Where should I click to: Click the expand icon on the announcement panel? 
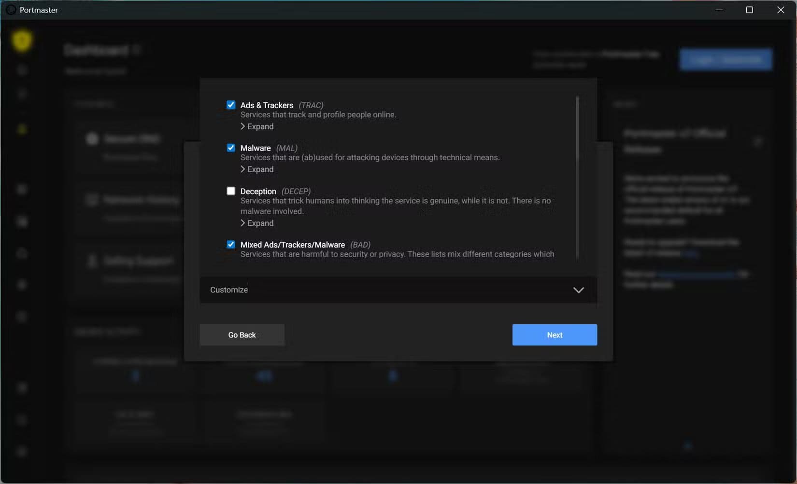(758, 141)
